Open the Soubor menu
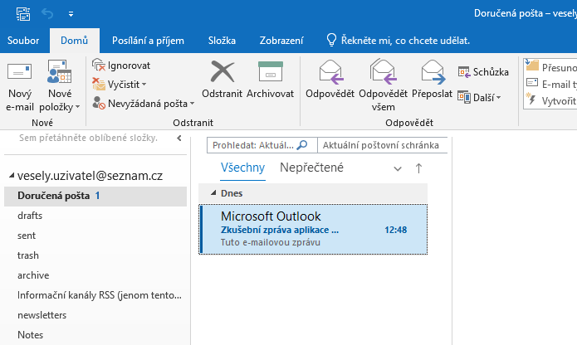The image size is (577, 345). click(x=23, y=41)
